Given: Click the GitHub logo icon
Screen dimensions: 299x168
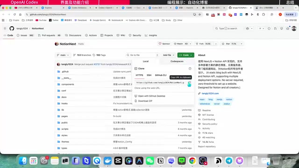Looking at the screenshot, I should tap(12, 28).
